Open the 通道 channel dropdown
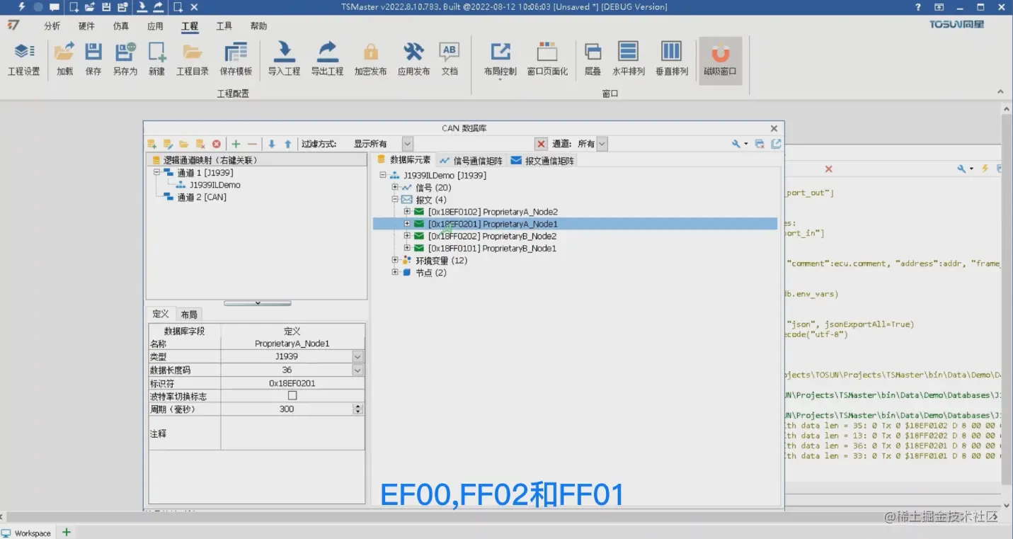This screenshot has width=1013, height=539. click(602, 144)
